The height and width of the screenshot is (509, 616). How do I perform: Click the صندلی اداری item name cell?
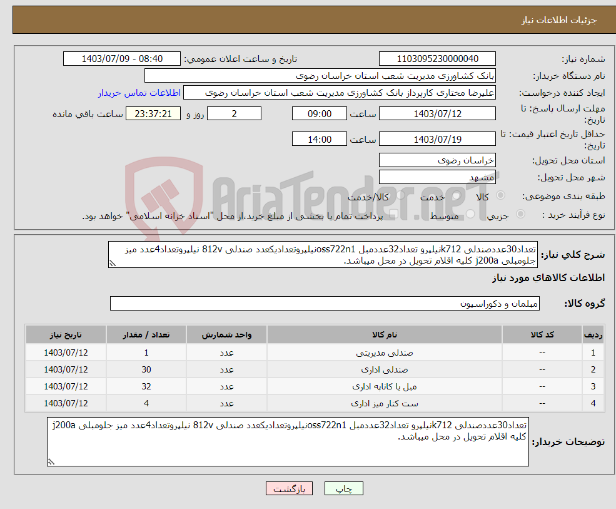click(x=384, y=370)
